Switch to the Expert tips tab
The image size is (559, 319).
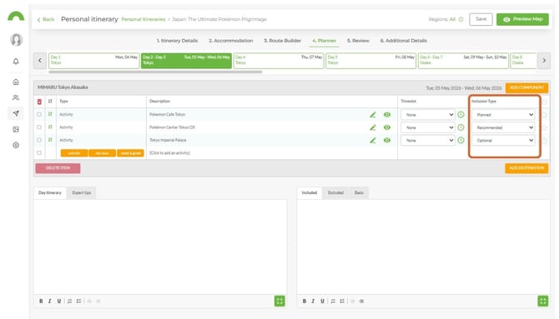tap(82, 193)
